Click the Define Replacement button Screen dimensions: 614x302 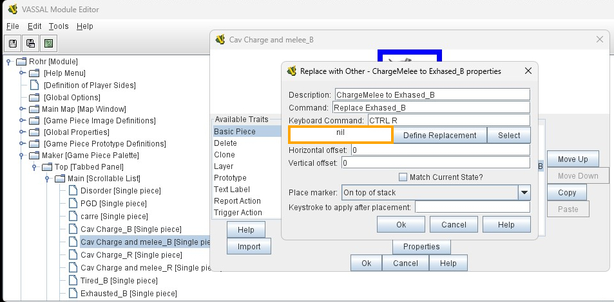pos(439,135)
